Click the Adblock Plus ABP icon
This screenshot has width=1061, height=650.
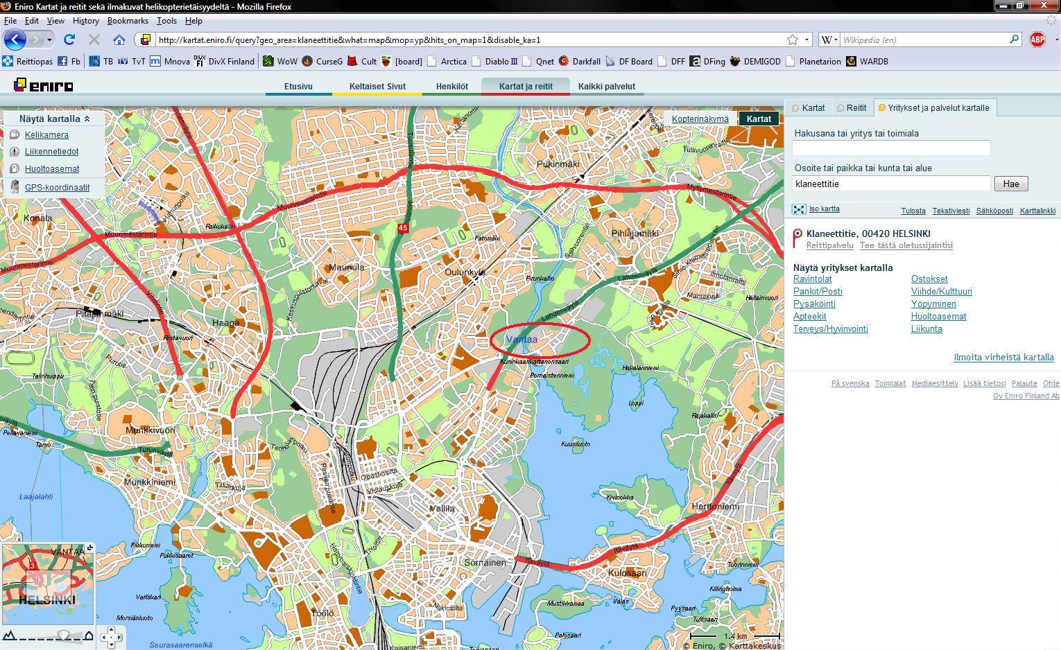[x=1037, y=39]
